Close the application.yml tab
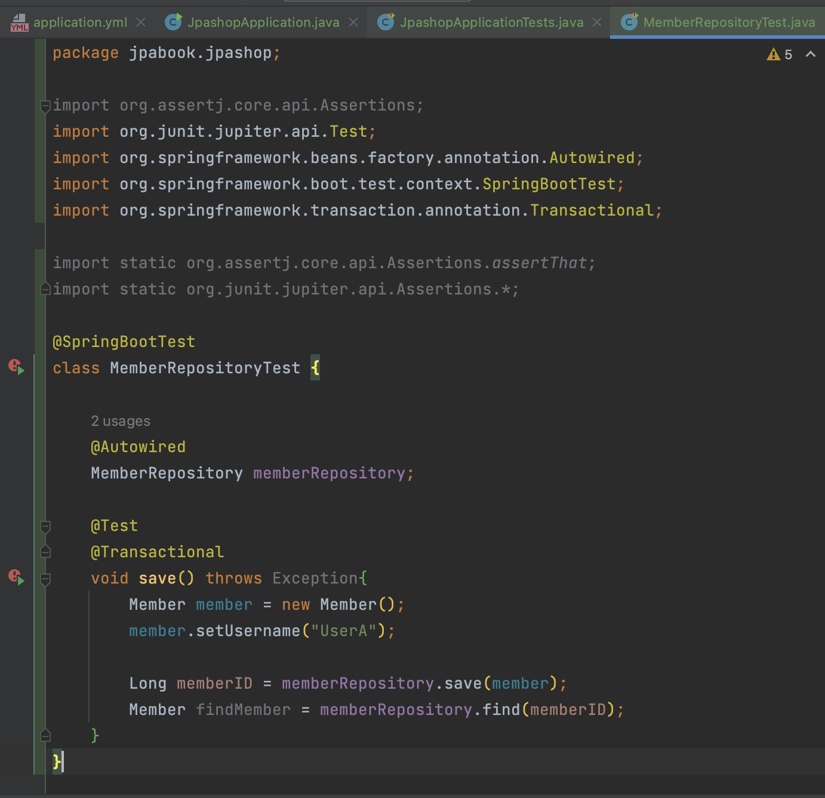 [x=141, y=22]
